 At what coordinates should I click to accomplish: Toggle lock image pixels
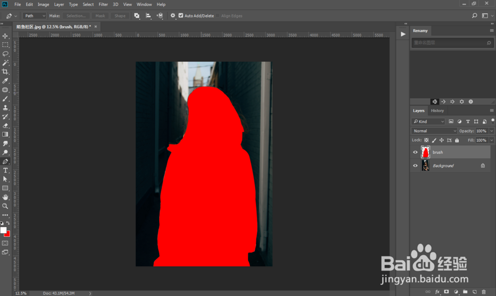434,140
